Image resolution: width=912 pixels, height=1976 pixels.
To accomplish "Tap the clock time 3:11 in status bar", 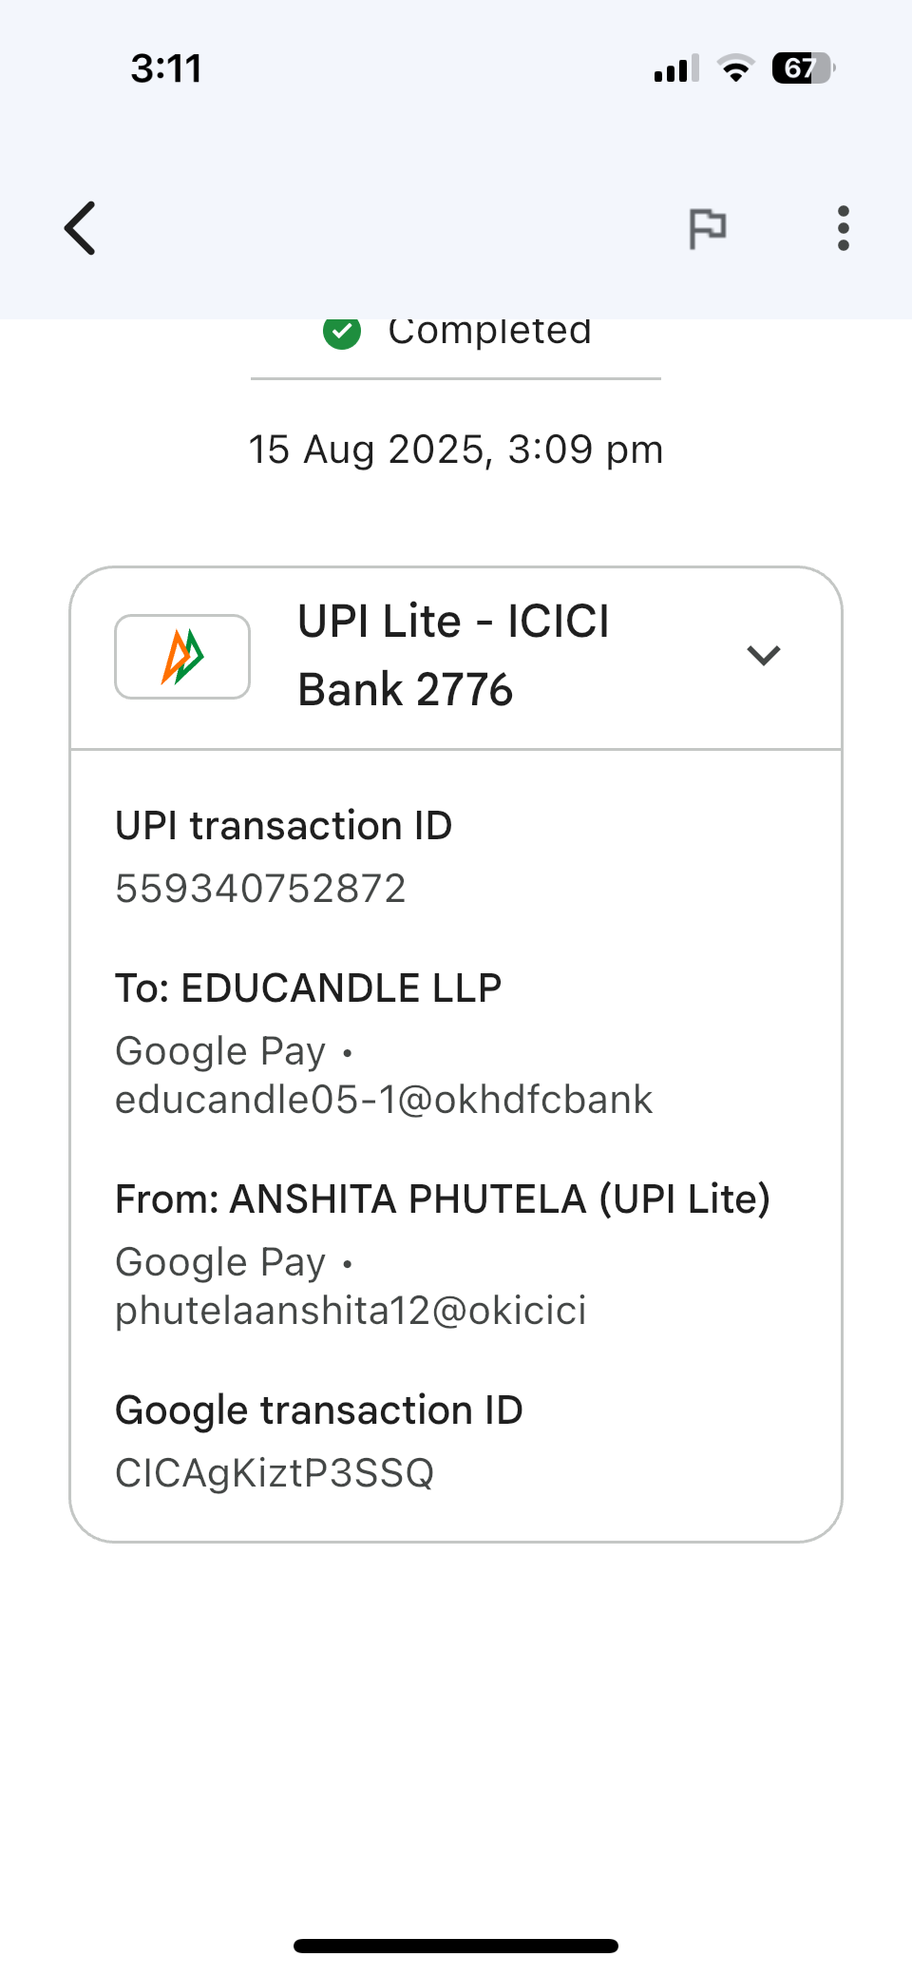I will pos(166,68).
